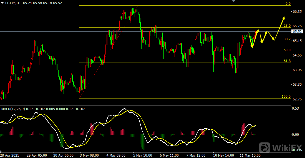The height and width of the screenshot is (158, 305).
Task: Select the Fibonacci 23.6 level label
Action: click(287, 26)
